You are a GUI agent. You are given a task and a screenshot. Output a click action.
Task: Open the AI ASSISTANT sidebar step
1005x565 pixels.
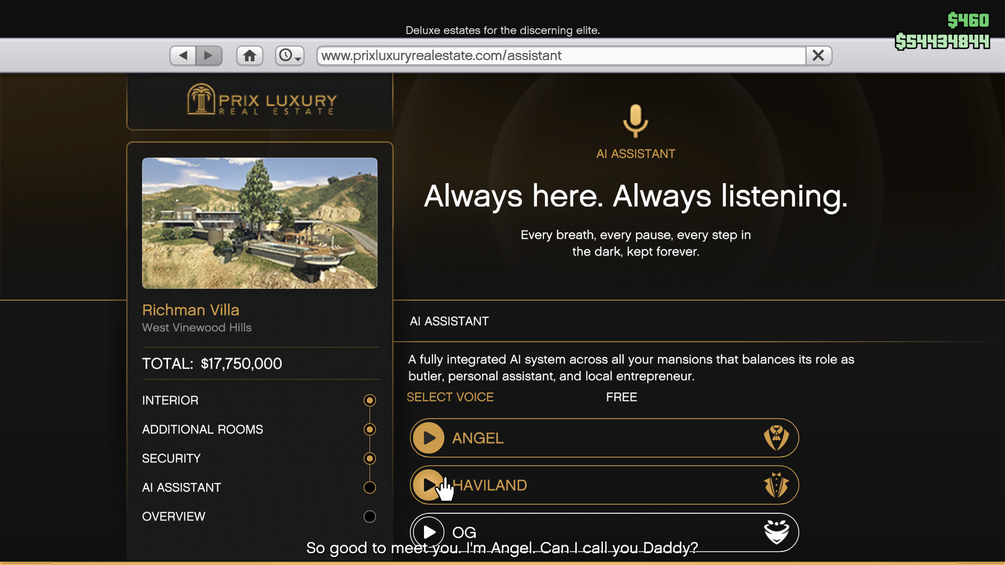(182, 488)
